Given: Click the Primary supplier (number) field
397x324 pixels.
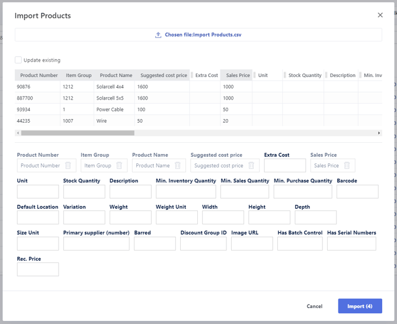Looking at the screenshot, I should click(x=96, y=243).
